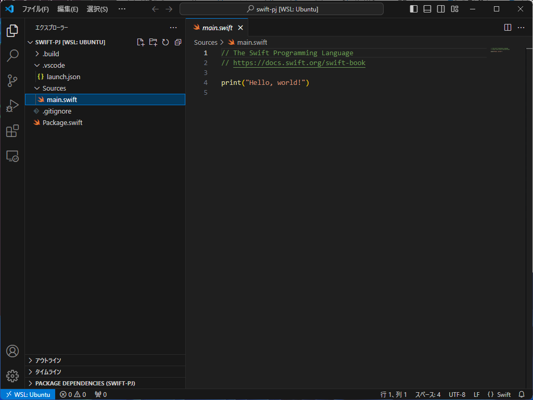Open the Run and Debug view
The width and height of the screenshot is (533, 400).
coord(12,106)
